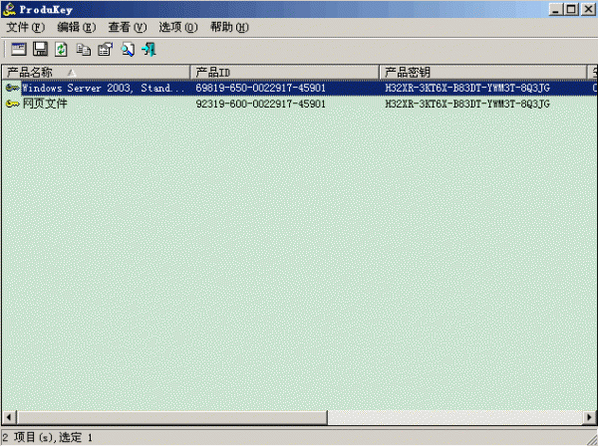Click the Save Selected Items floppy icon
This screenshot has height=446, width=598.
[40, 50]
